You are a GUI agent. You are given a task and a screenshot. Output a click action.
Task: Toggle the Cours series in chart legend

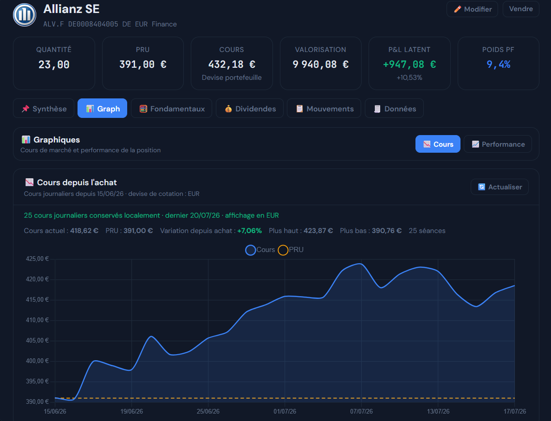[x=260, y=250]
